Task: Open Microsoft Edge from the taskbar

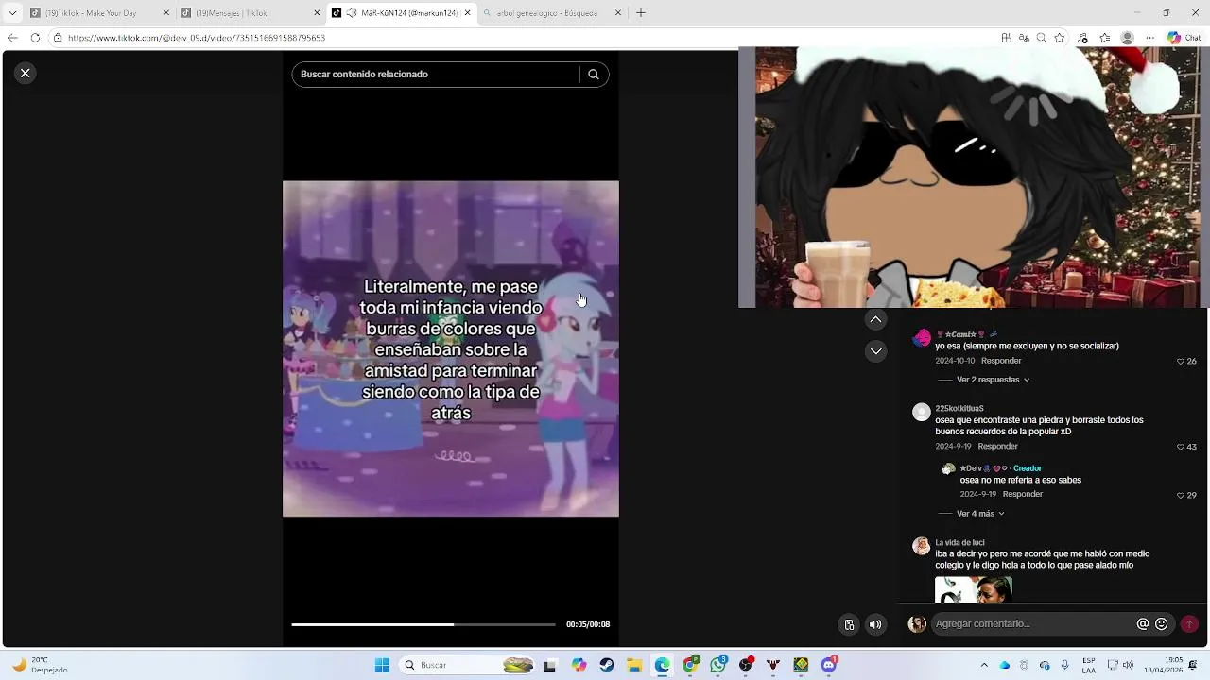Action: 663,666
